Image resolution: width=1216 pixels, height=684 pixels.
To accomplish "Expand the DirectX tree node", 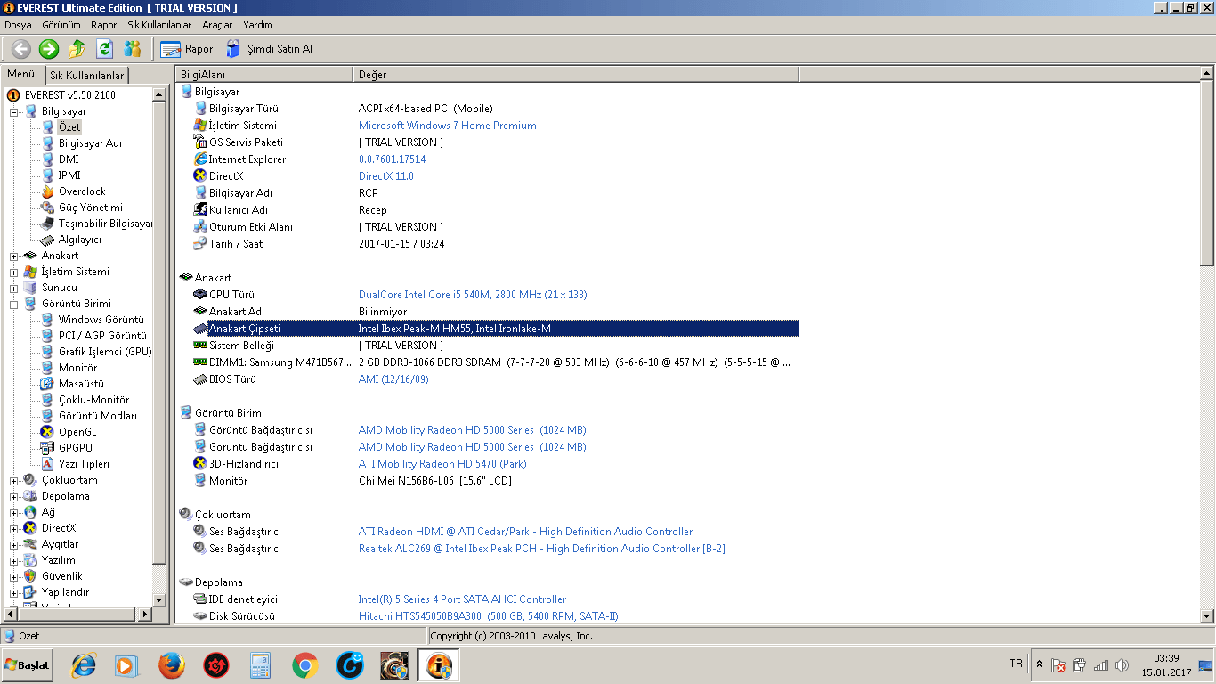I will (14, 528).
